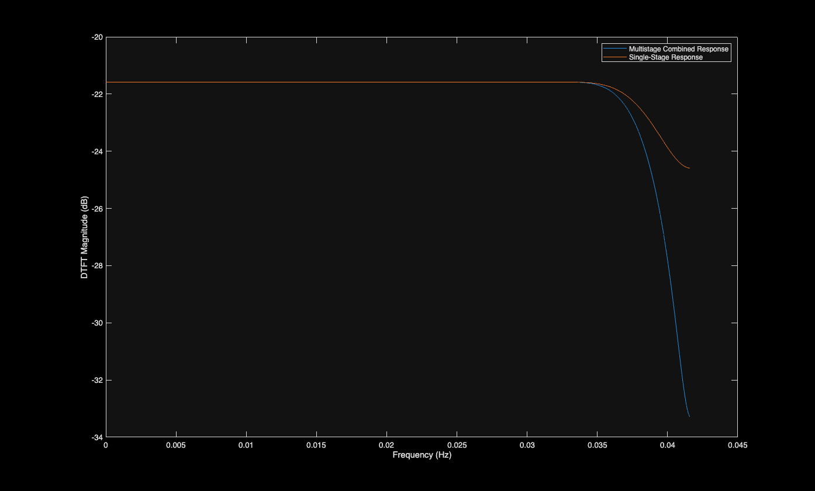Click the orange single-stage curve end
Viewport: 815px width, 491px height.
pos(689,168)
